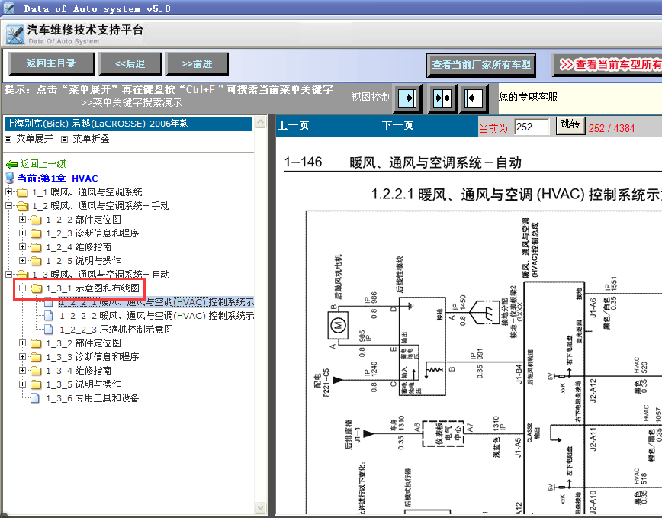This screenshot has width=662, height=518.
Task: Click the platform wrench logo icon
Action: click(x=14, y=34)
